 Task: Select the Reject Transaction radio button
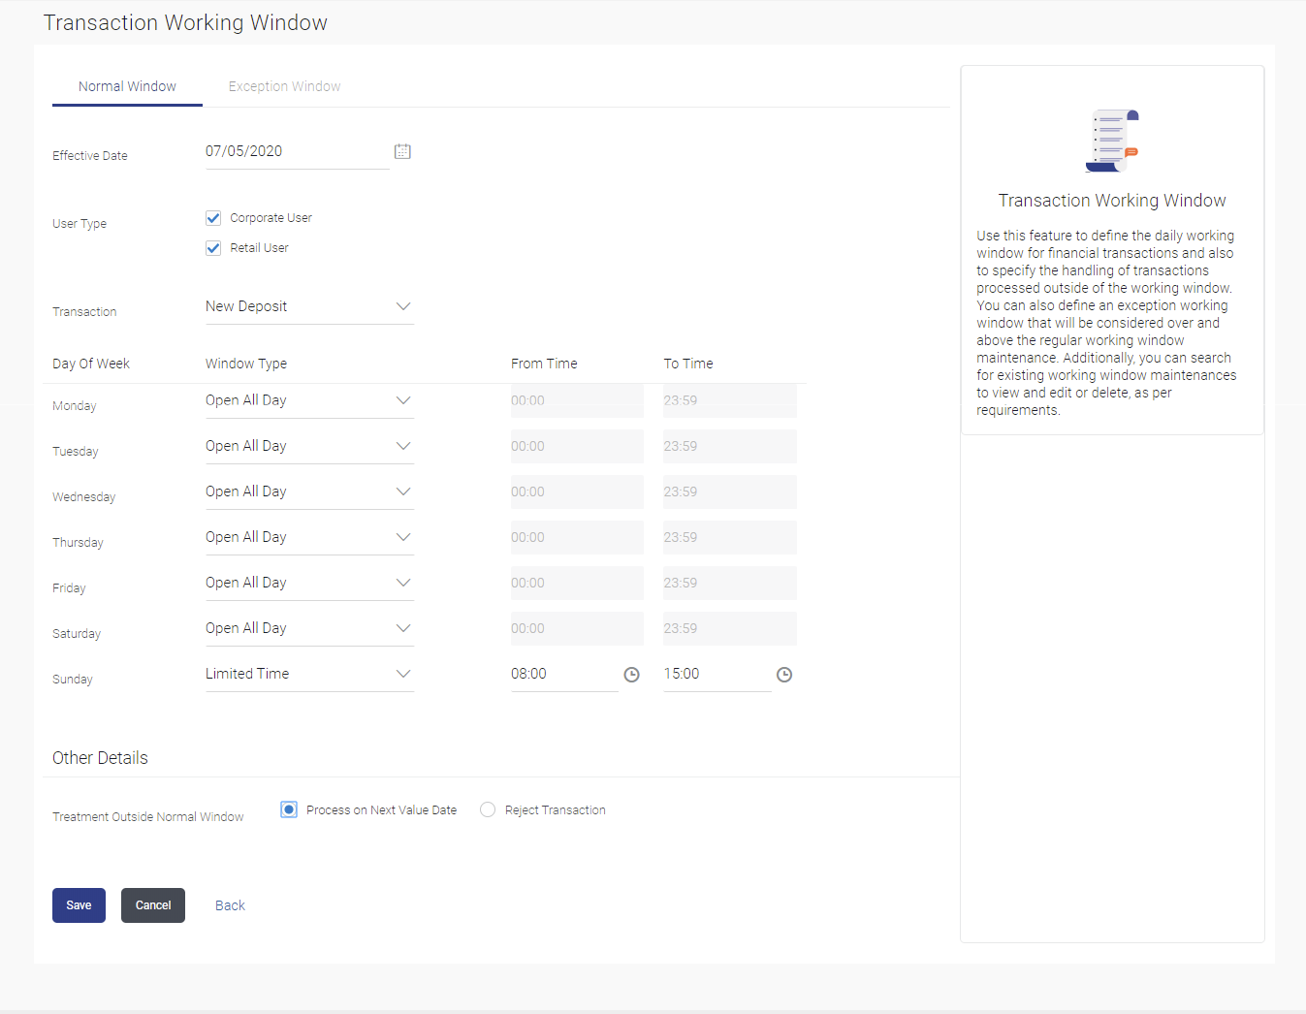coord(488,809)
